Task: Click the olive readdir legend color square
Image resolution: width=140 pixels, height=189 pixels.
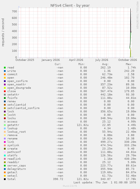Action: pos(5,162)
